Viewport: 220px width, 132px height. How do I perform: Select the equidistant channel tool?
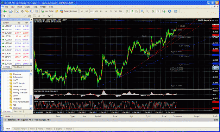tap(29, 16)
